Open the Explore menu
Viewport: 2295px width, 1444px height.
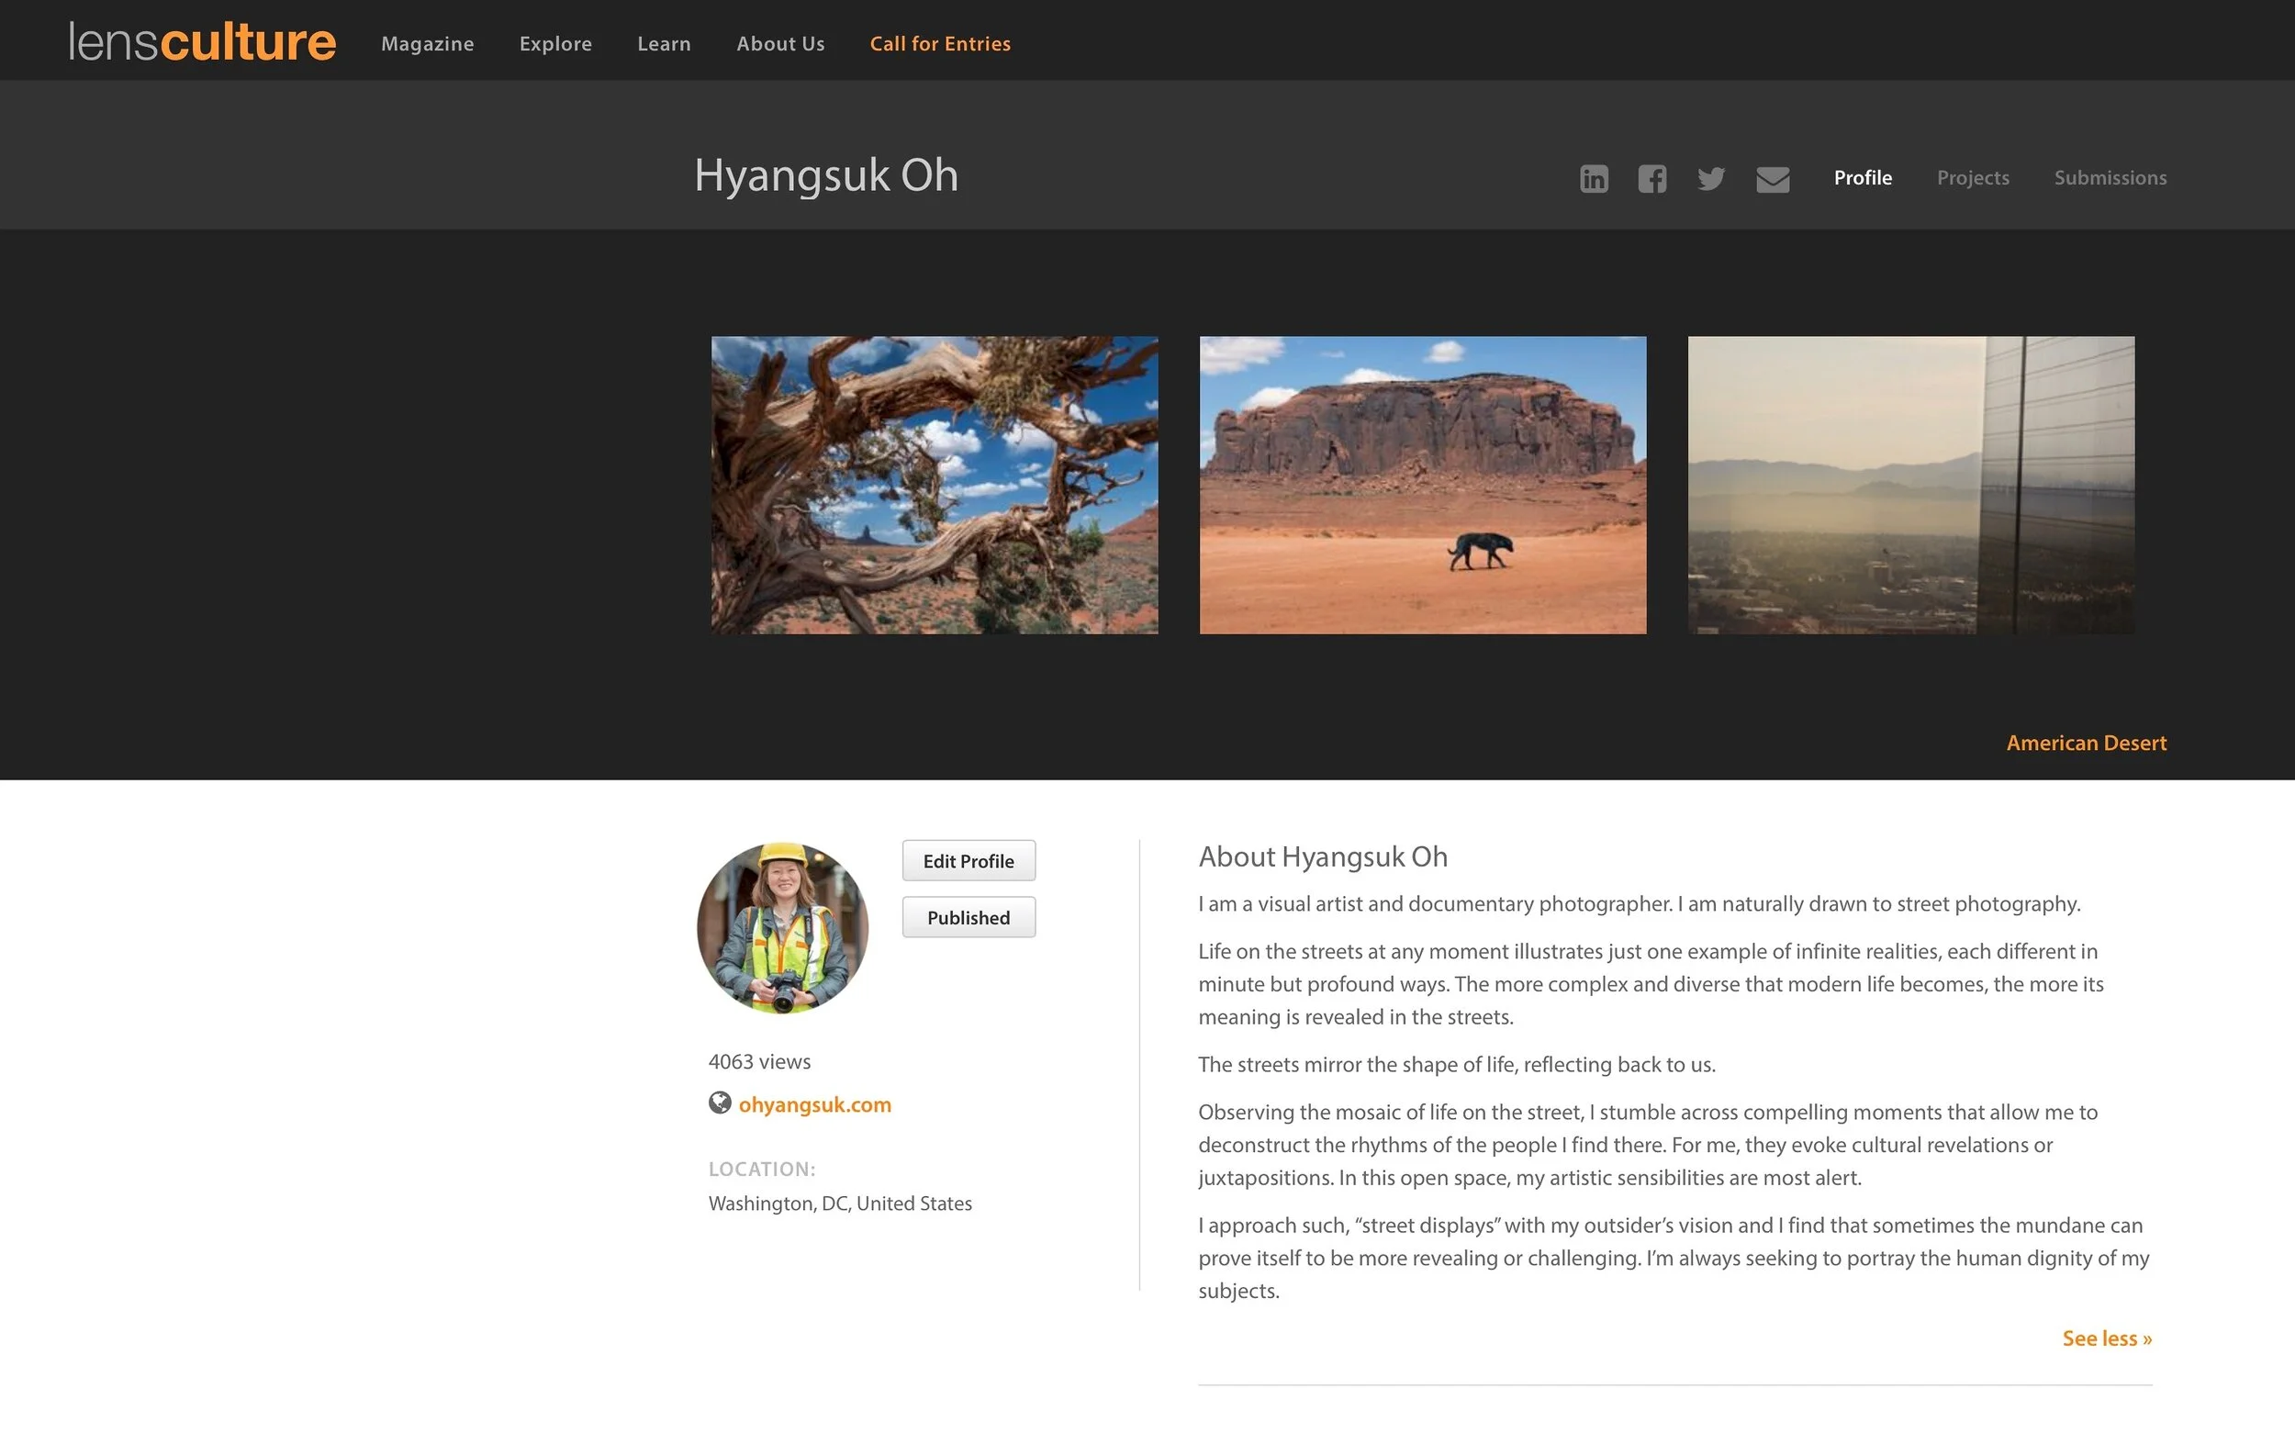pyautogui.click(x=555, y=44)
